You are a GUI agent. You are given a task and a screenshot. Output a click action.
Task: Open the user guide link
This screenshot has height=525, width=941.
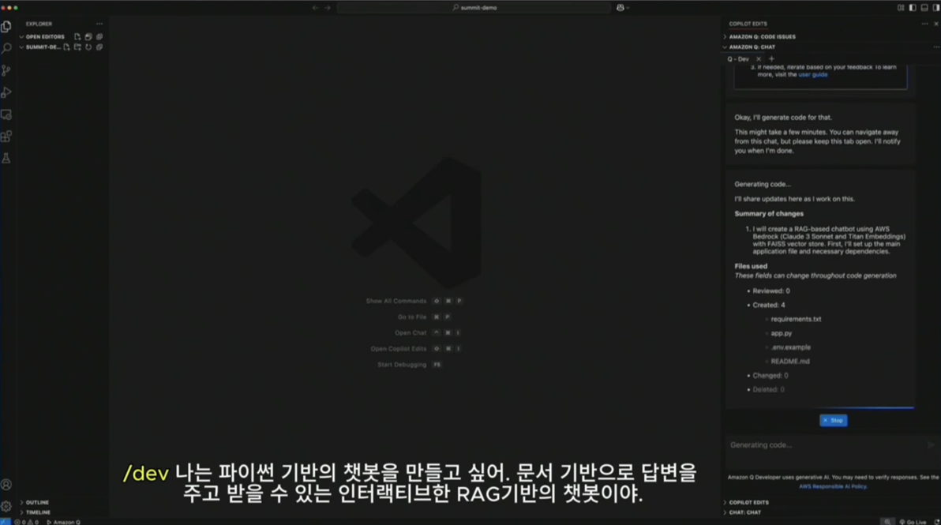(812, 75)
